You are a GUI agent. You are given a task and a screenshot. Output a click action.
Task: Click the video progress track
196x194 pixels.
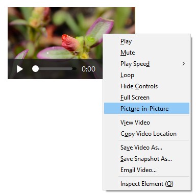pos(54,69)
